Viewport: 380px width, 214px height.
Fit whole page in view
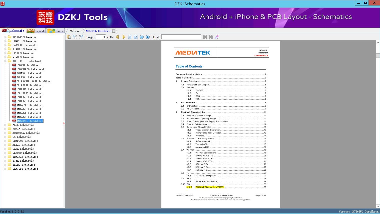click(x=136, y=37)
